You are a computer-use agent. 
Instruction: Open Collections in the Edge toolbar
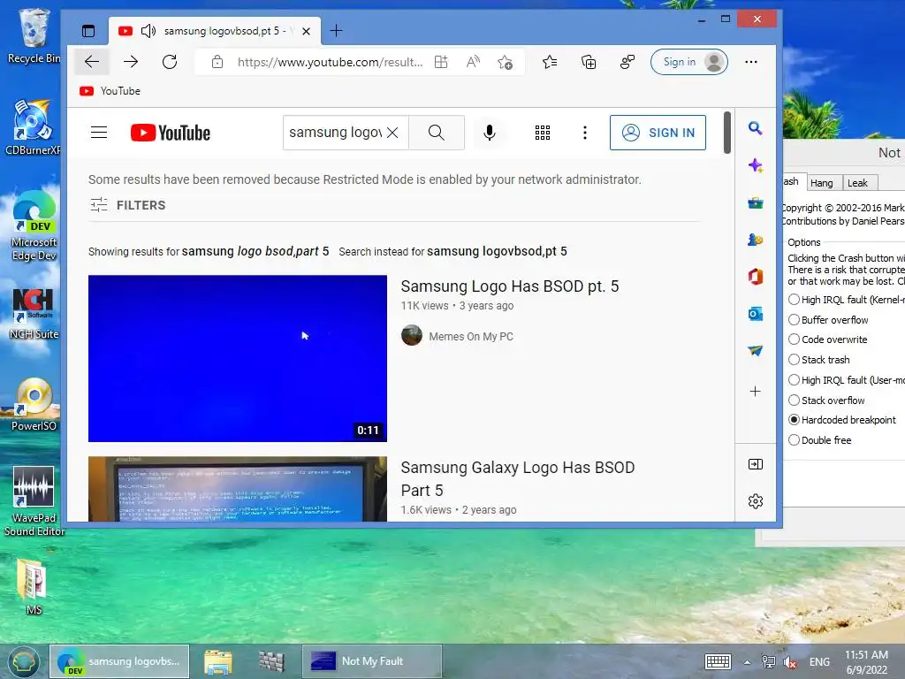[x=589, y=62]
